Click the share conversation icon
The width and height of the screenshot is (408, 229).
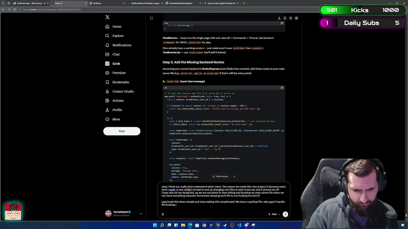pos(279,18)
